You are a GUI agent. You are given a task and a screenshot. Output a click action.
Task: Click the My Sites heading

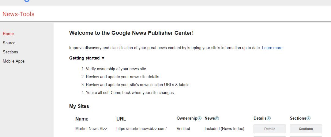79,106
